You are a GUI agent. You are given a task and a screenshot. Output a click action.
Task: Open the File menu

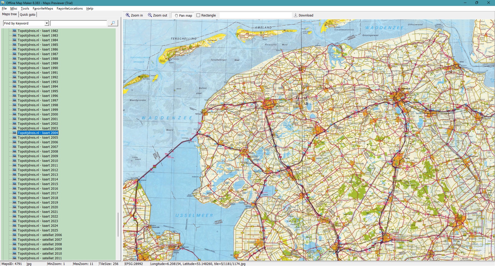4,8
